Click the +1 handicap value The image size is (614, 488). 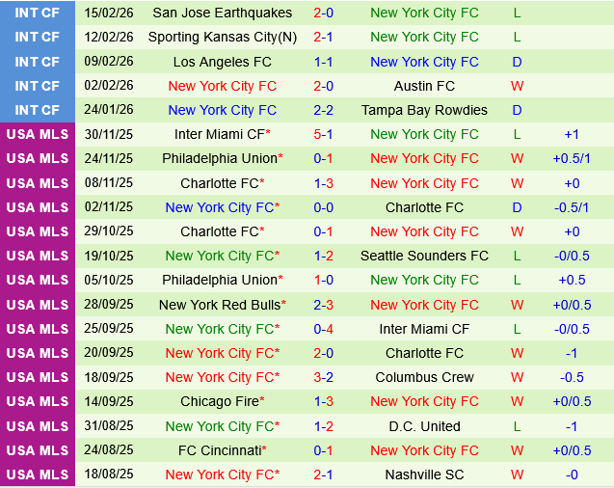pyautogui.click(x=572, y=134)
